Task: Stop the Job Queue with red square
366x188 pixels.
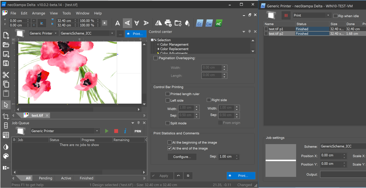Action: click(x=116, y=131)
